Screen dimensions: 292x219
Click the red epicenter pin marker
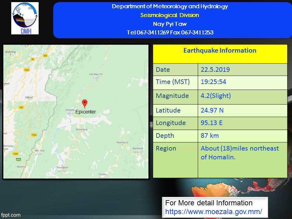click(x=85, y=103)
